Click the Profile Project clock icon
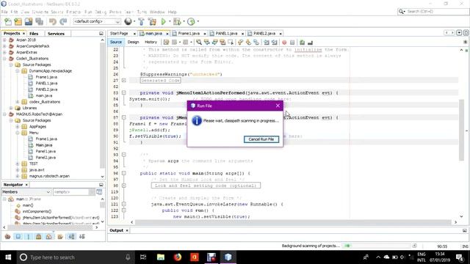The height and width of the screenshot is (264, 470). pyautogui.click(x=191, y=21)
